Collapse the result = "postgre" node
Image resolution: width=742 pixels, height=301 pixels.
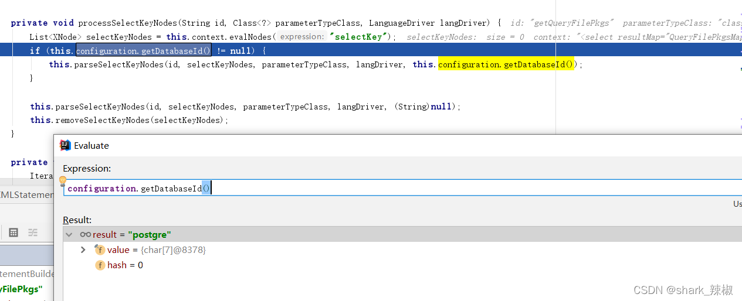click(69, 234)
